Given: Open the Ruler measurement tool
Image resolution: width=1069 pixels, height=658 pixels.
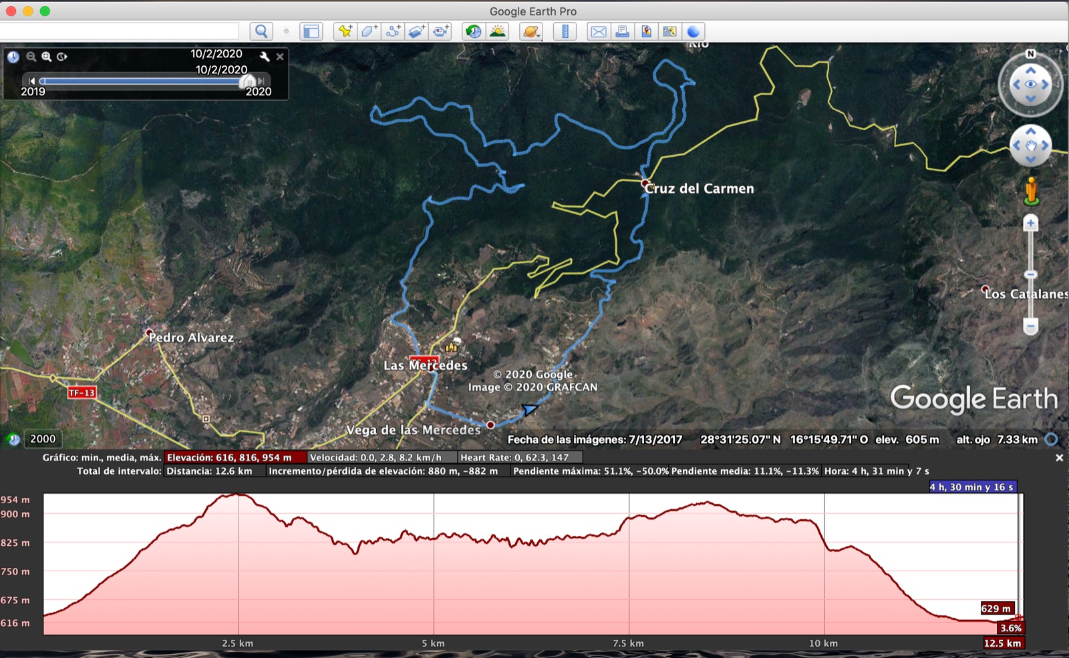Looking at the screenshot, I should point(565,31).
